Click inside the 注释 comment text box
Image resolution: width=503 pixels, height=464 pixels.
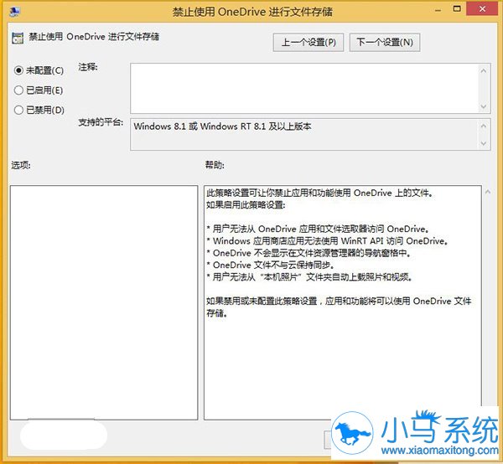pyautogui.click(x=304, y=88)
